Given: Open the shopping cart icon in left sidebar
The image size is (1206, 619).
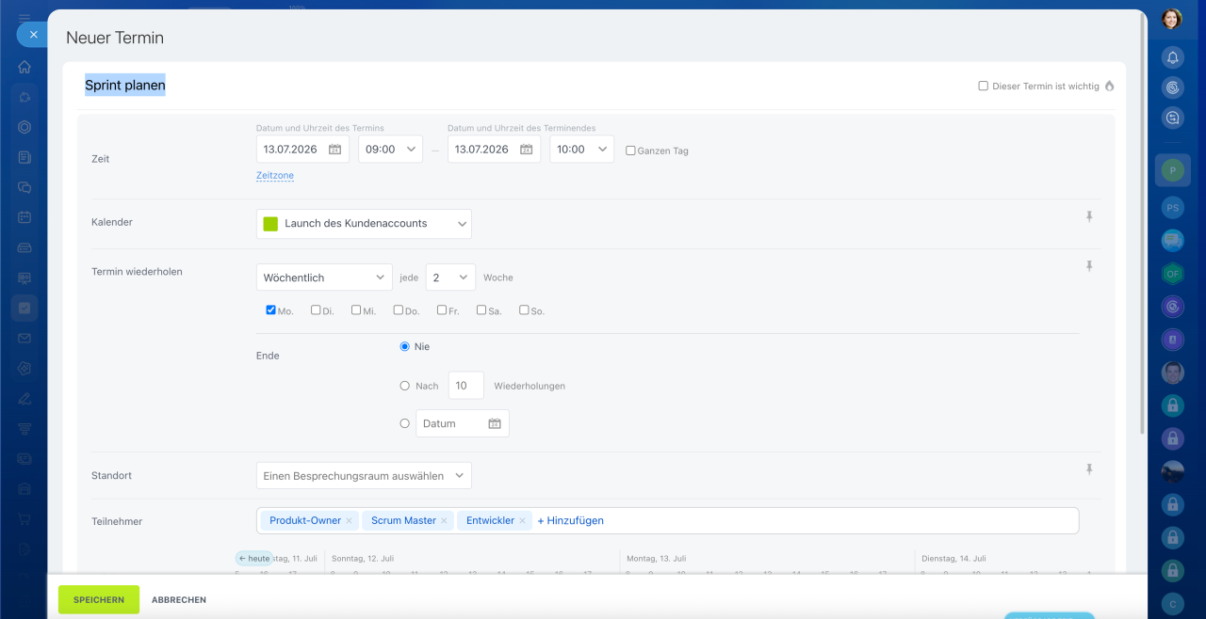Looking at the screenshot, I should point(24,518).
